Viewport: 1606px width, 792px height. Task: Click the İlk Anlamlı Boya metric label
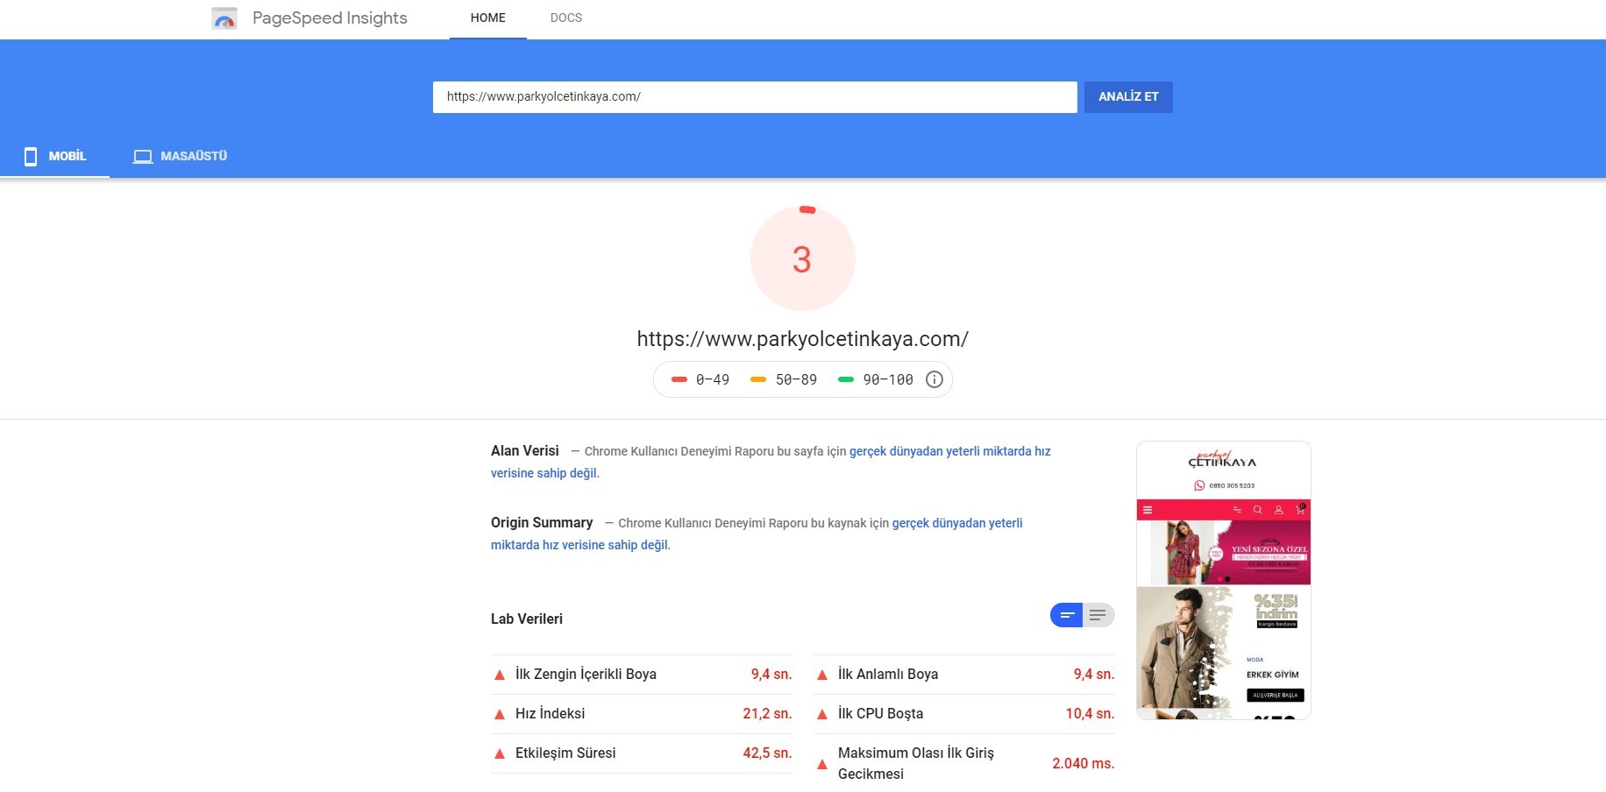point(888,675)
